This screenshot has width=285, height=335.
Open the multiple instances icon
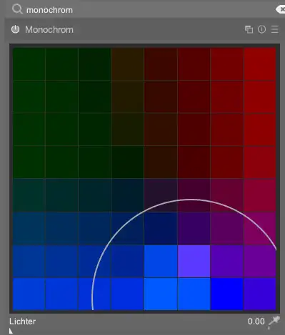click(x=249, y=29)
